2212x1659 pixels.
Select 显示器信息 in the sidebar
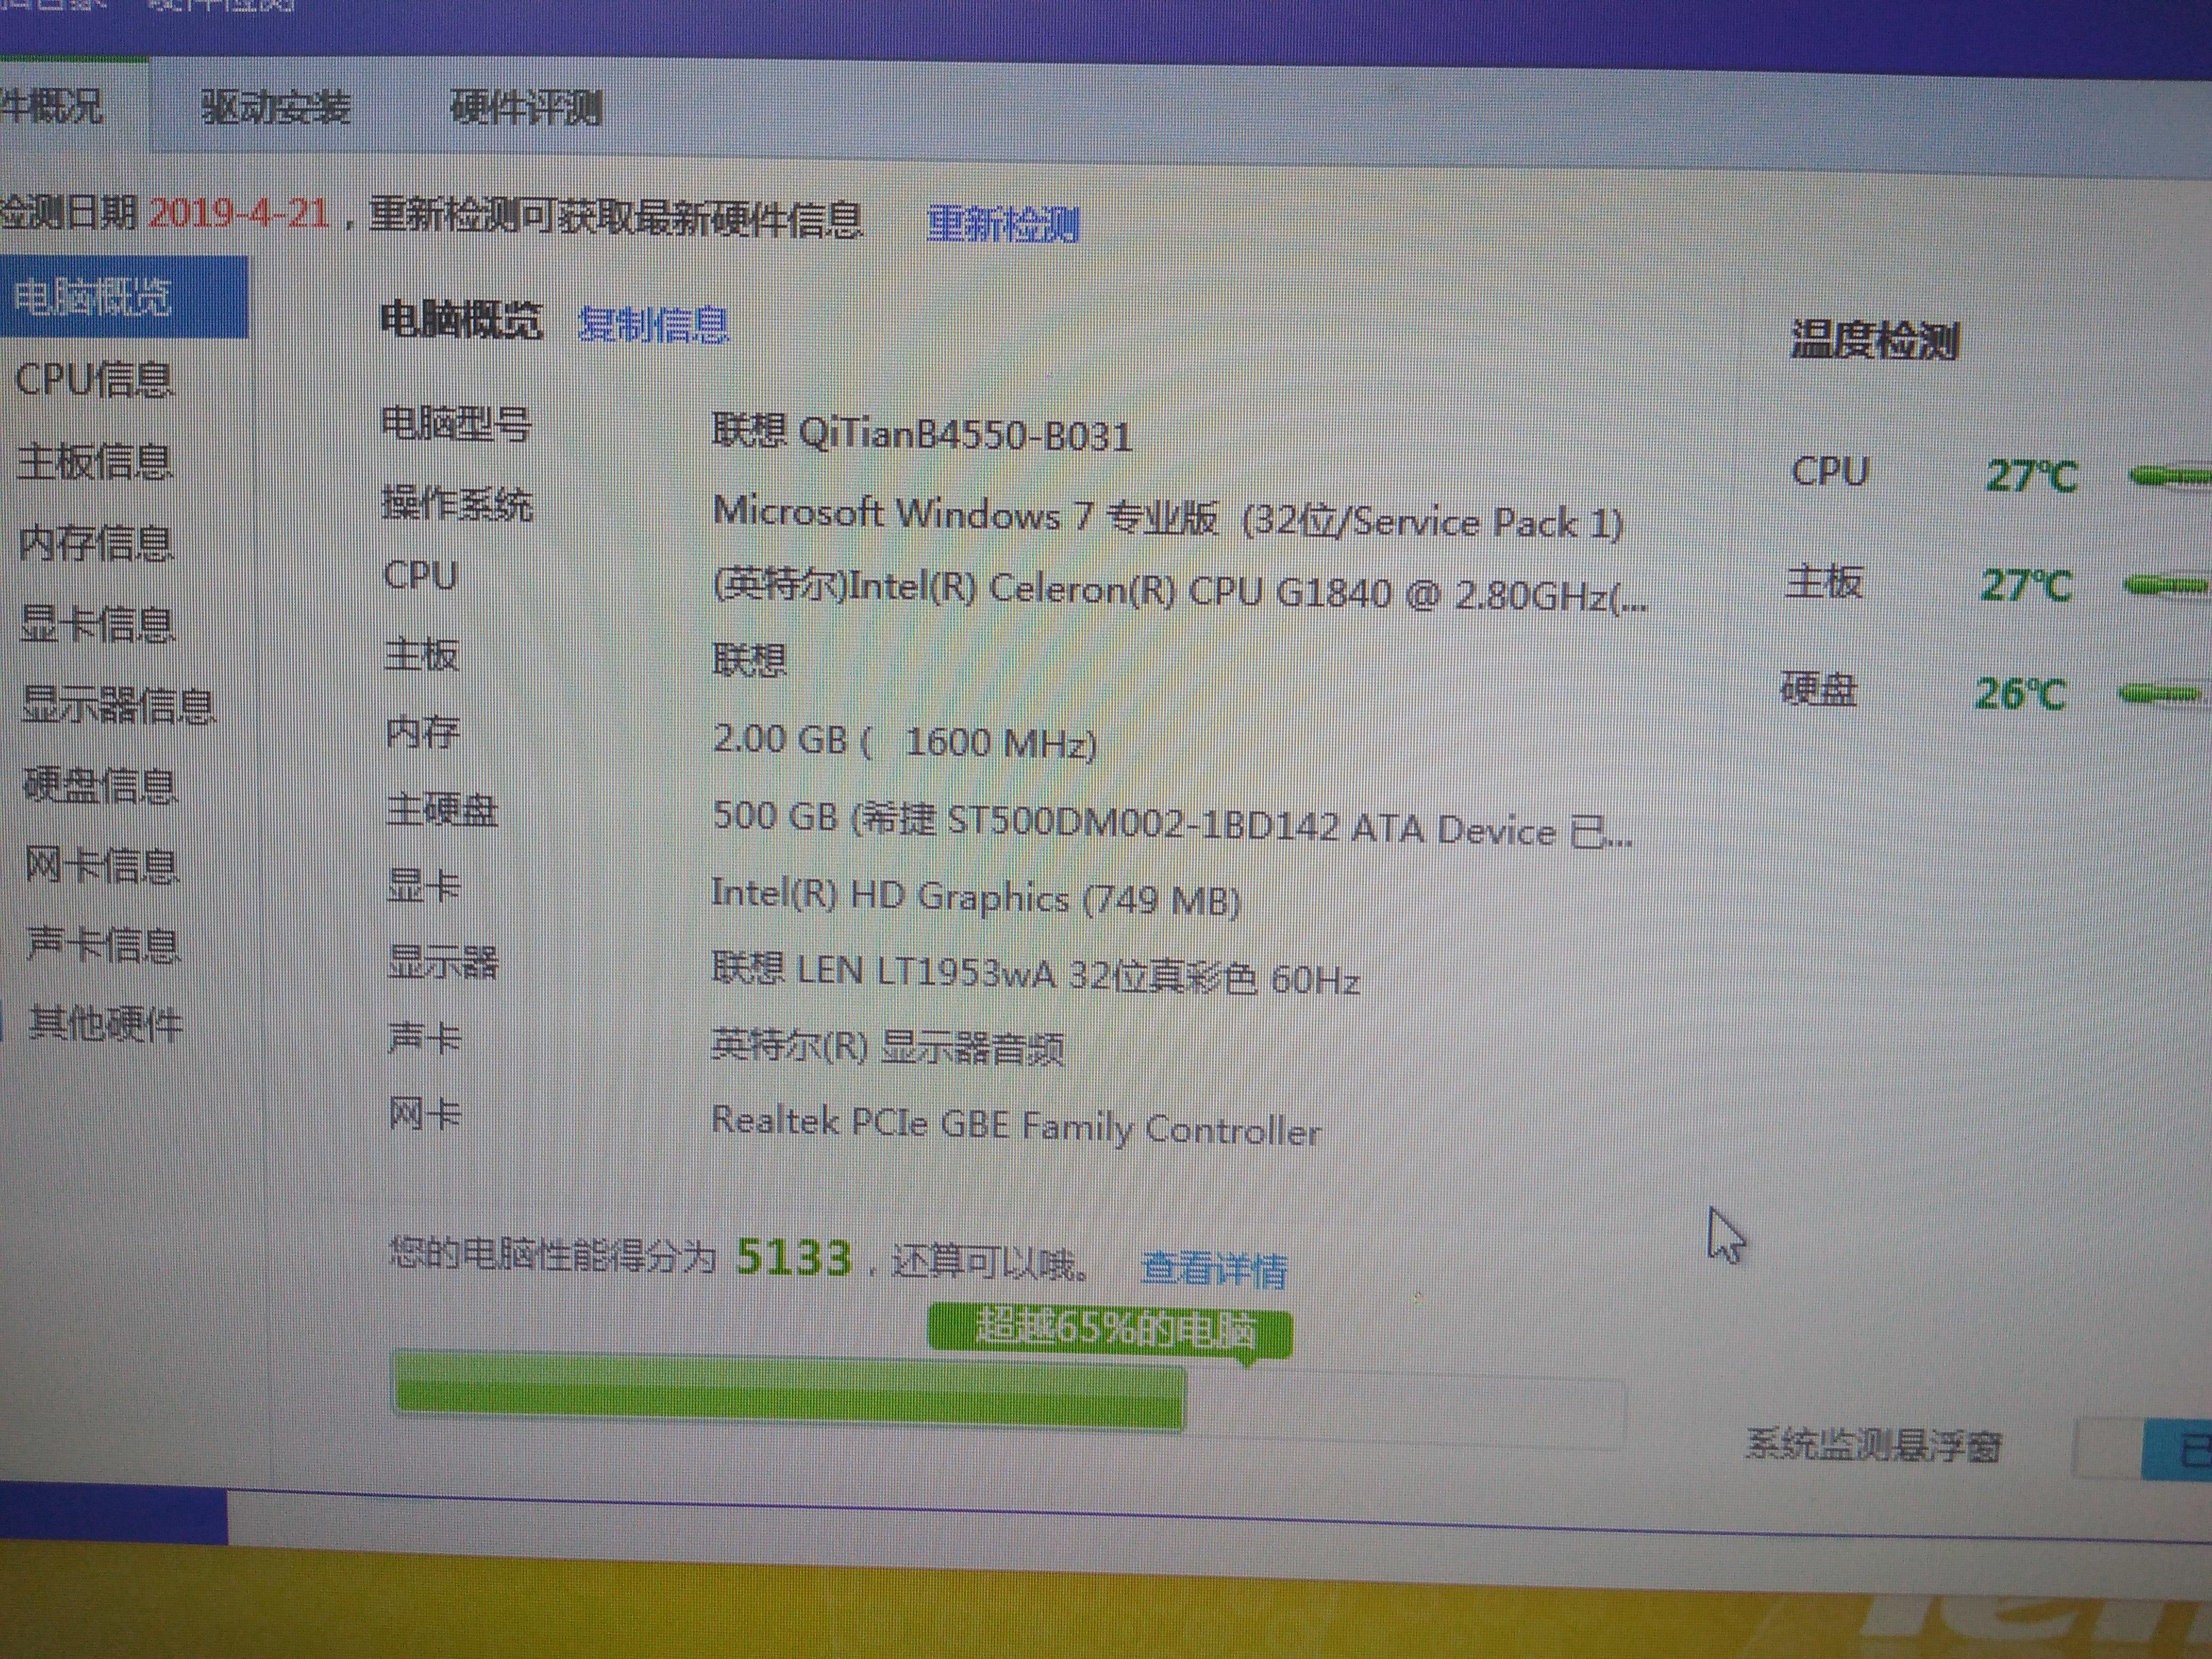(119, 705)
